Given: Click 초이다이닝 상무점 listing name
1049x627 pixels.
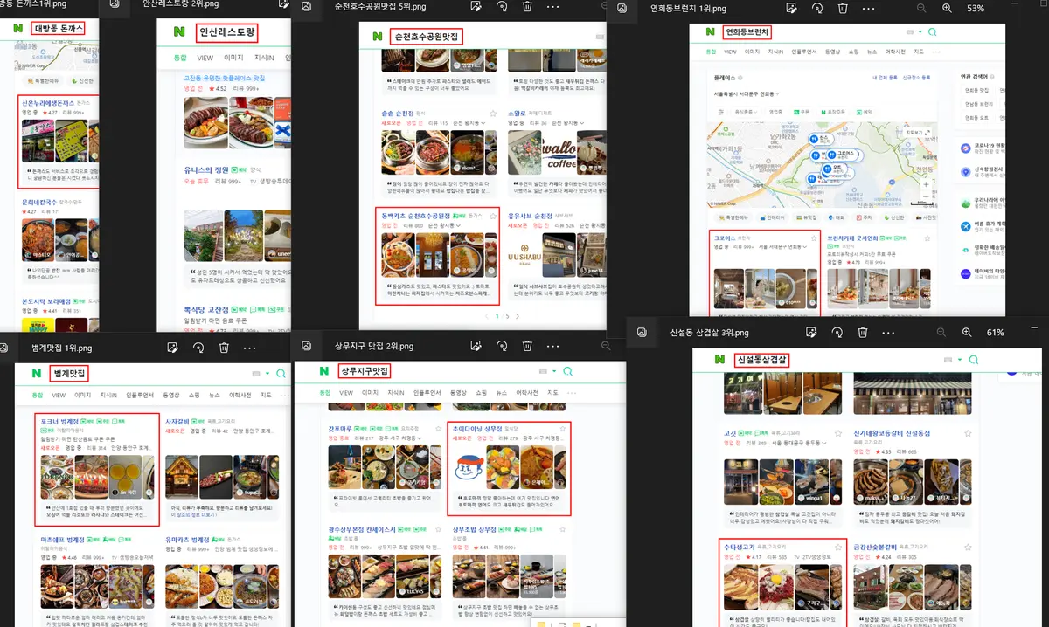Looking at the screenshot, I should pos(477,429).
